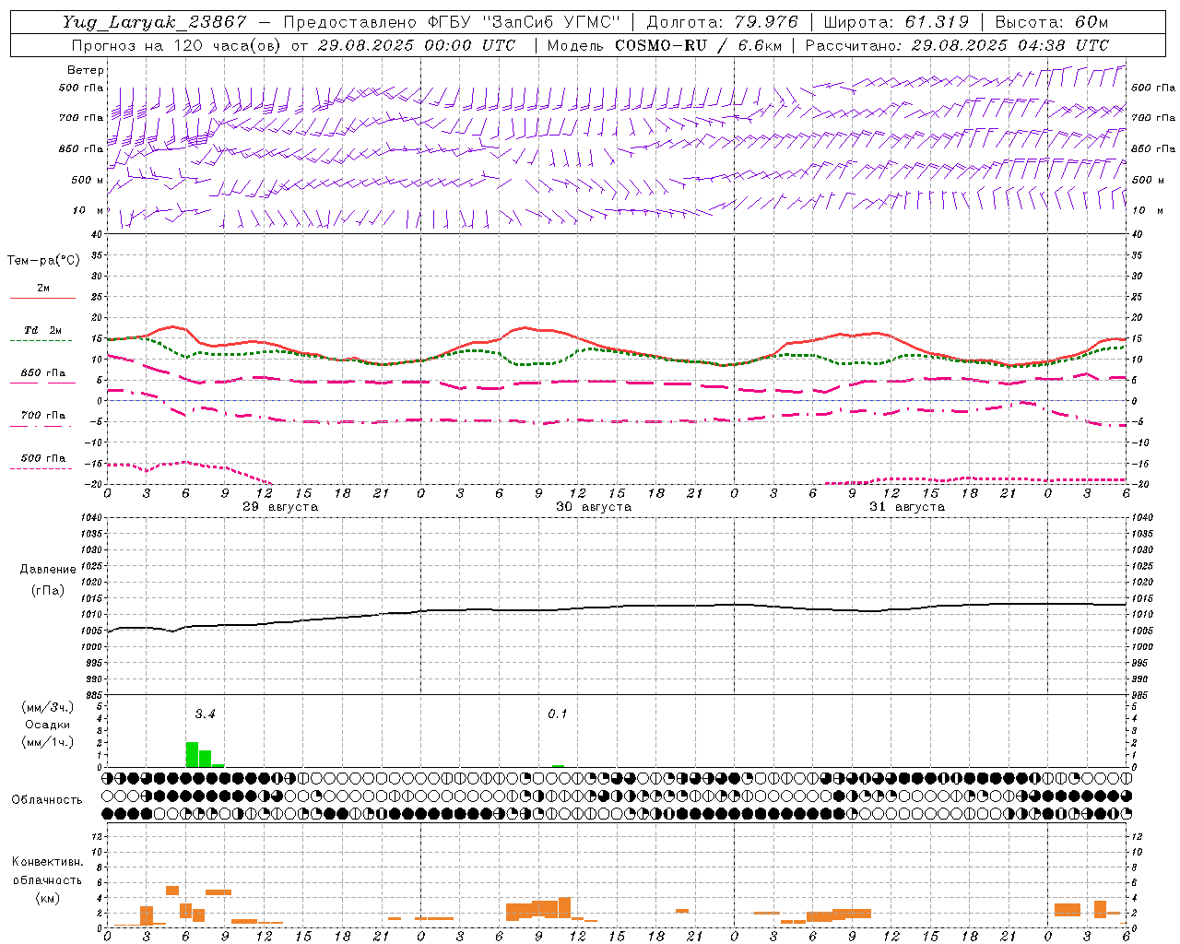Image resolution: width=1180 pixels, height=944 pixels.
Task: Click the '3.4' precipitation total value
Action: pos(205,714)
